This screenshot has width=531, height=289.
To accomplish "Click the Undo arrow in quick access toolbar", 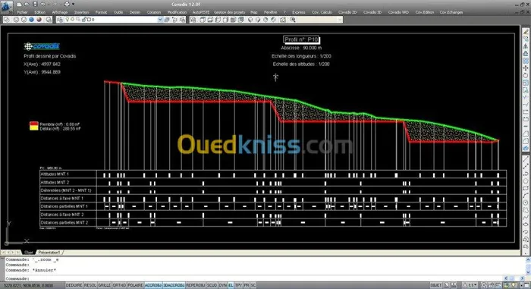I will [43, 5].
